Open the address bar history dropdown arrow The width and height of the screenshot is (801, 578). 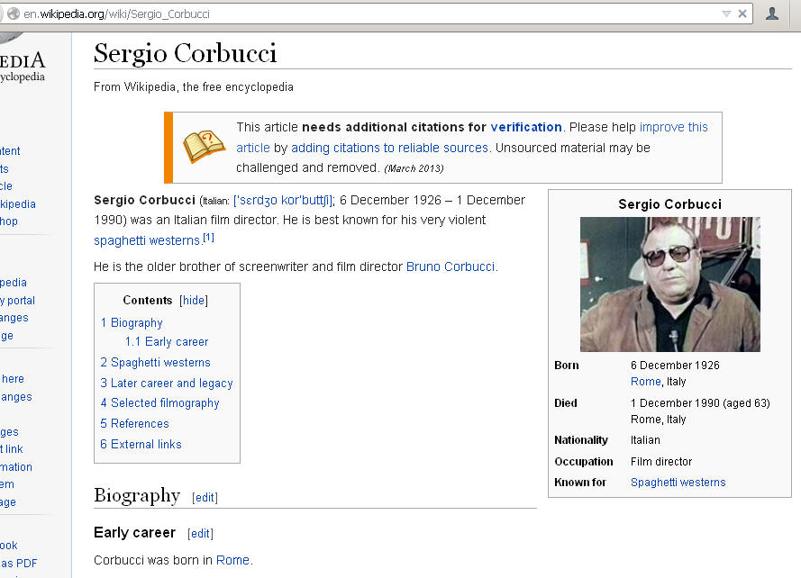[726, 14]
